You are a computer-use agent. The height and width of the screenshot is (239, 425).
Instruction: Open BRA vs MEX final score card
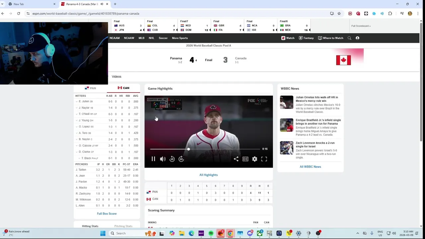[x=294, y=26]
